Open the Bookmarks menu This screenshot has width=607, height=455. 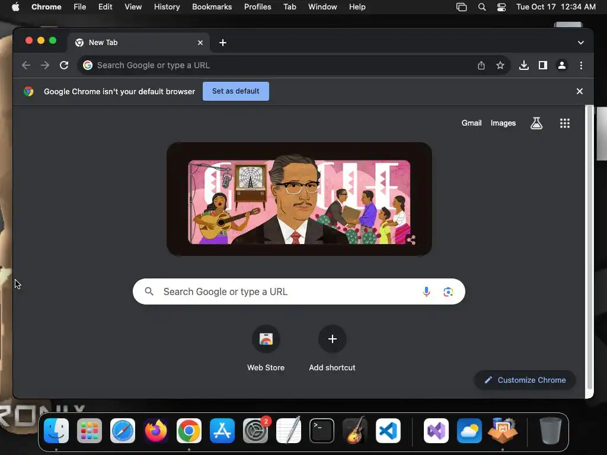coord(212,7)
